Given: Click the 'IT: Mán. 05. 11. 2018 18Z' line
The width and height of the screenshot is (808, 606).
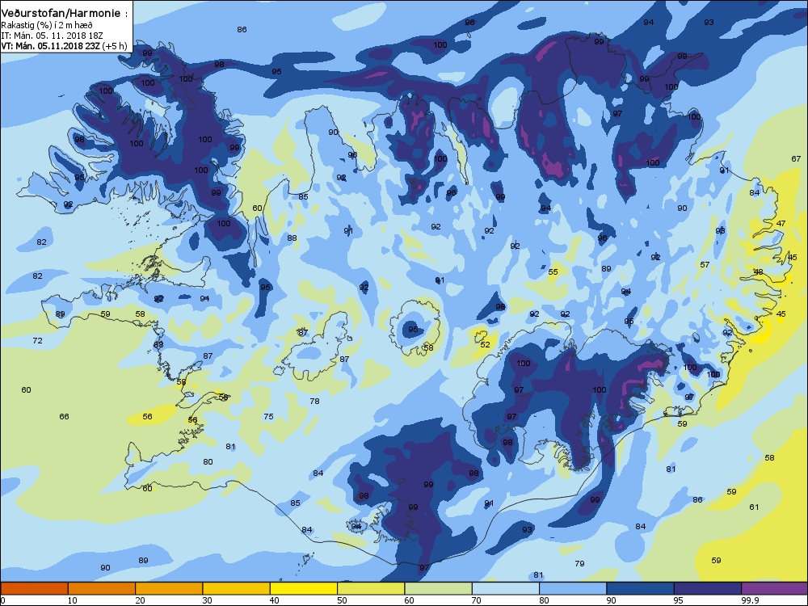Looking at the screenshot, I should [x=52, y=35].
